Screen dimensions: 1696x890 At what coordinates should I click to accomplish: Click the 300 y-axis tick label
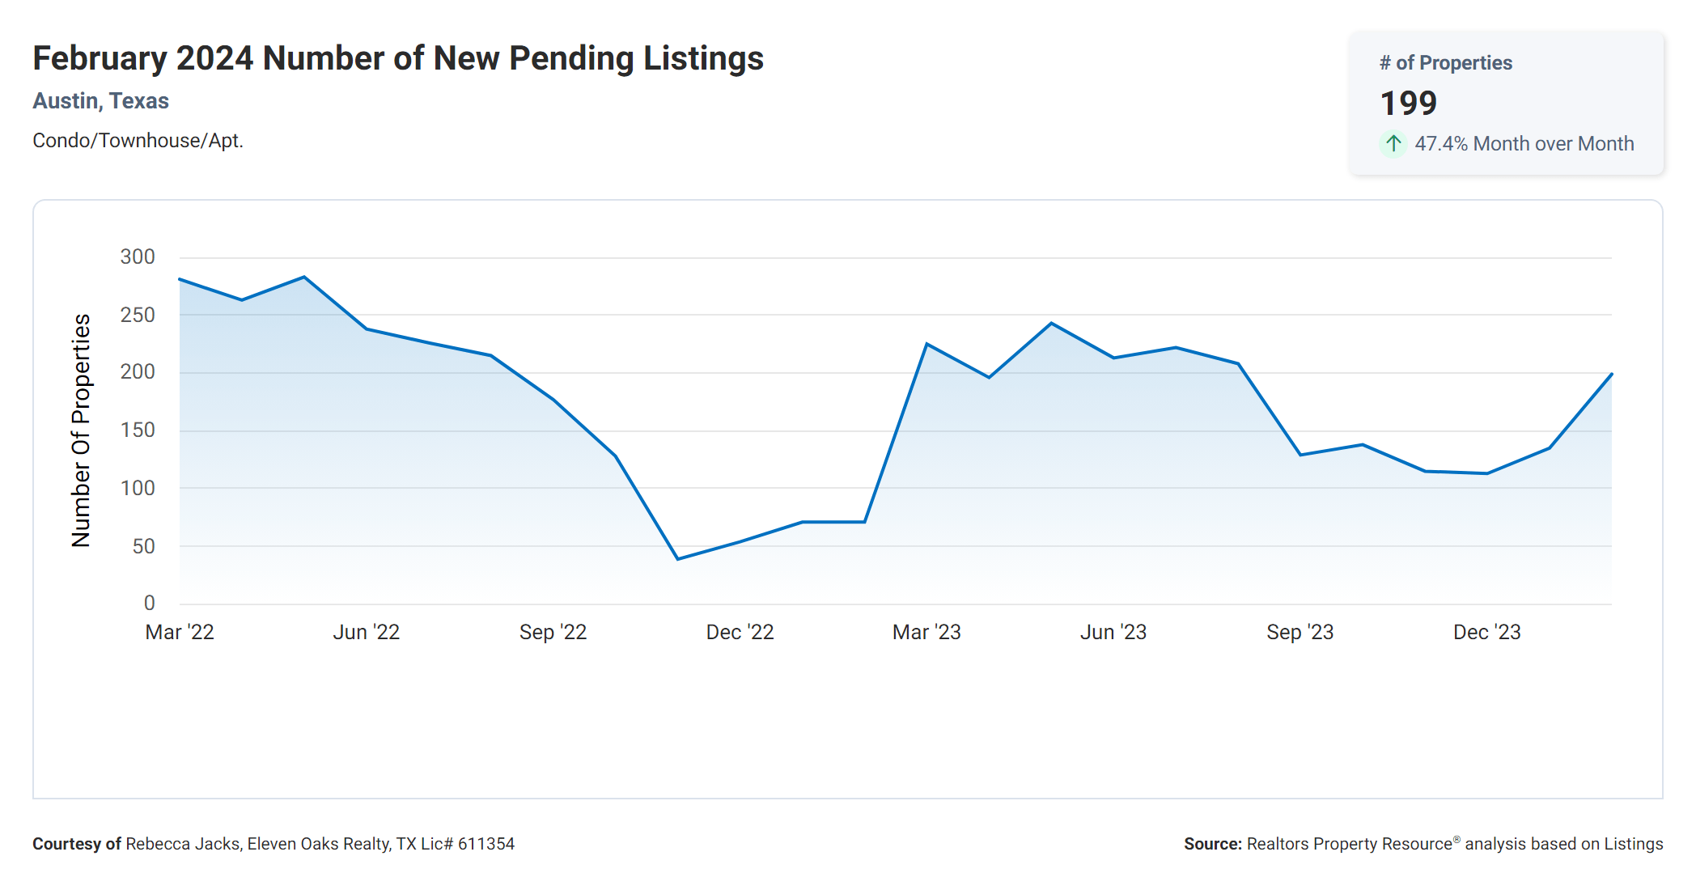pos(138,257)
